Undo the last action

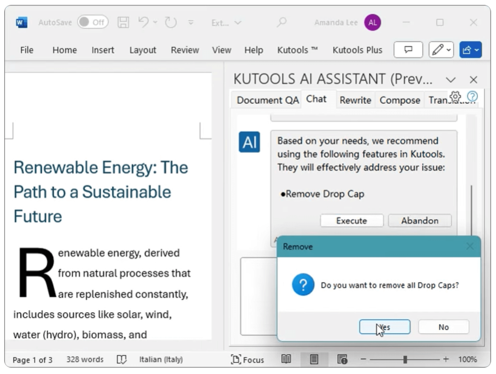(x=143, y=22)
